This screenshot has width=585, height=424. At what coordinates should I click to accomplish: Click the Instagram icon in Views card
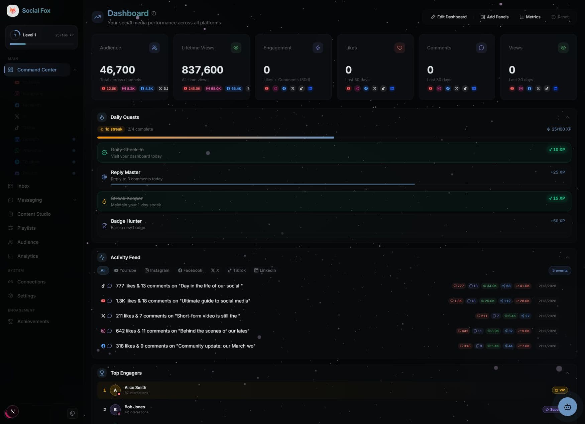tap(521, 88)
